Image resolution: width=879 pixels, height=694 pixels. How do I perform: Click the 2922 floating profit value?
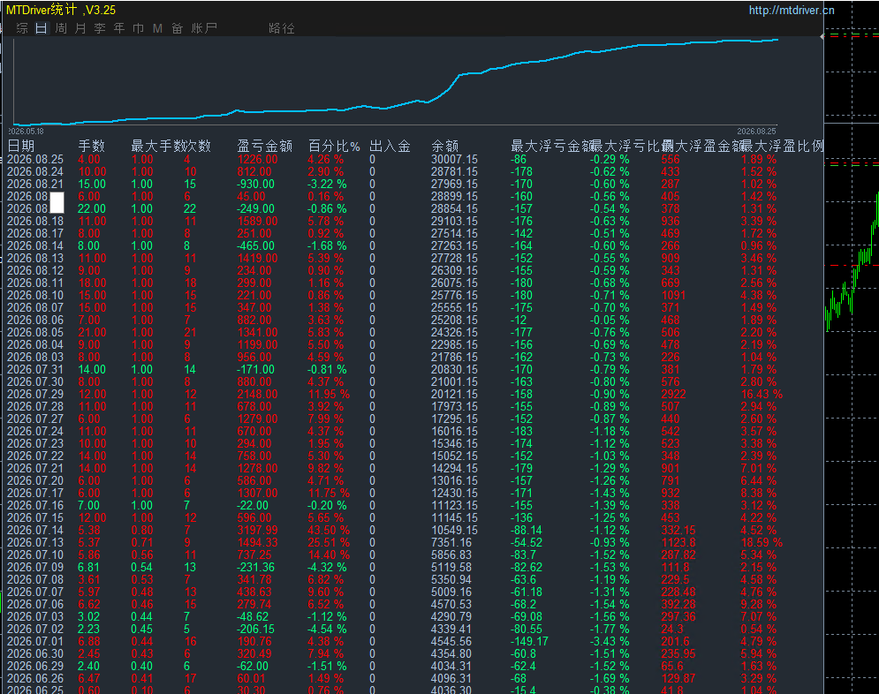[x=673, y=395]
